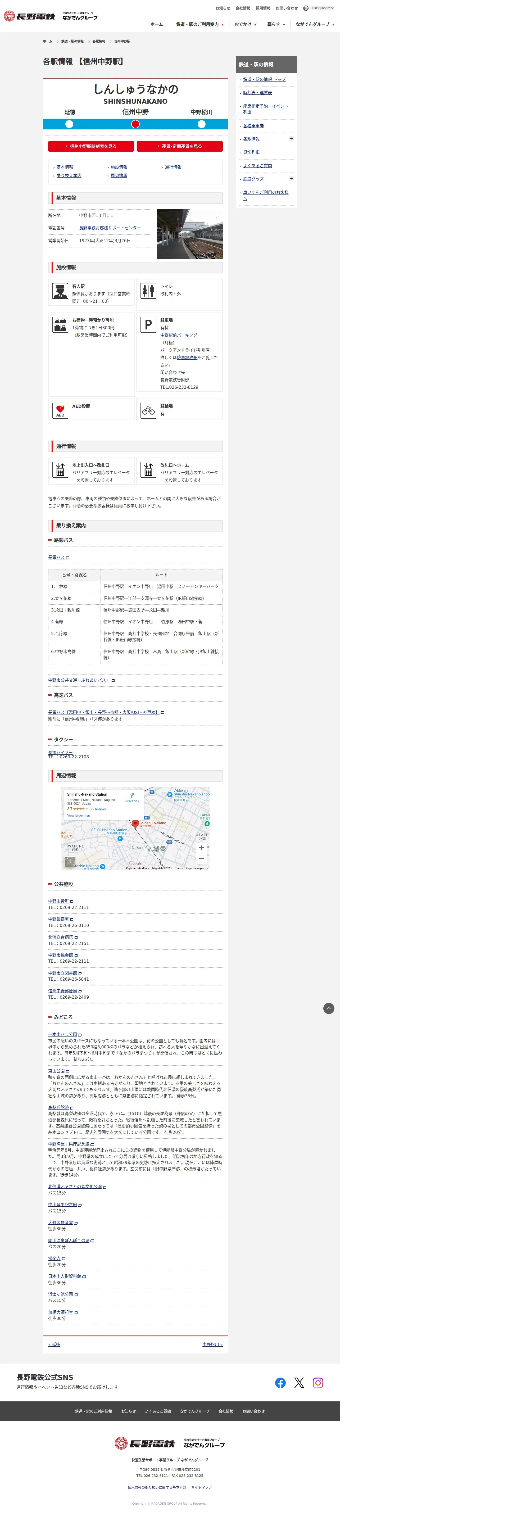The width and height of the screenshot is (508, 1521).
Task: Expand 各駅情報 plus in sidebar
Action: (291, 139)
